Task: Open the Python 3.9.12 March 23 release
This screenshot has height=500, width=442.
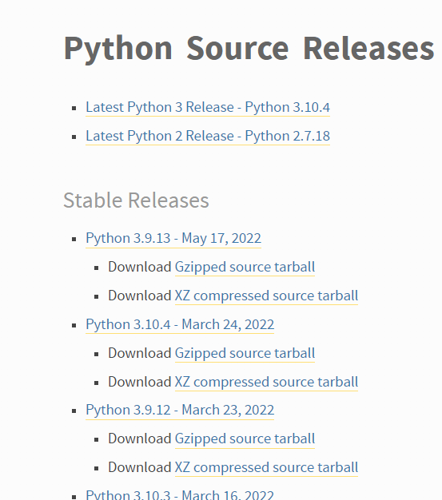Action: pos(180,410)
